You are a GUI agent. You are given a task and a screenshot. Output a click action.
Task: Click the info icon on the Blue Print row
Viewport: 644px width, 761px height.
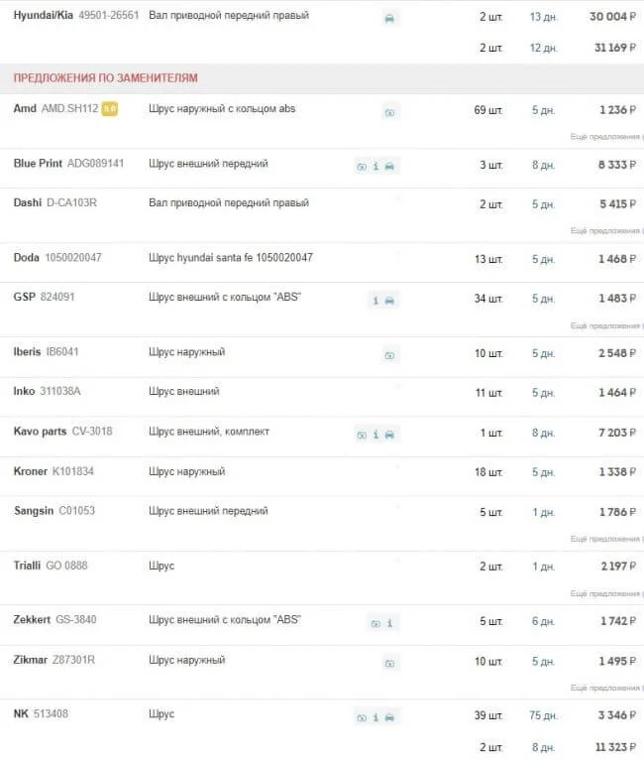pyautogui.click(x=376, y=166)
